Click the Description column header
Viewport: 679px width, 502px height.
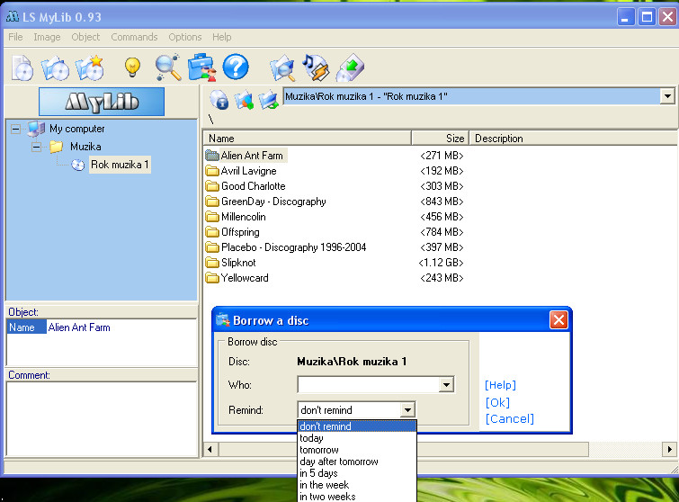click(574, 139)
